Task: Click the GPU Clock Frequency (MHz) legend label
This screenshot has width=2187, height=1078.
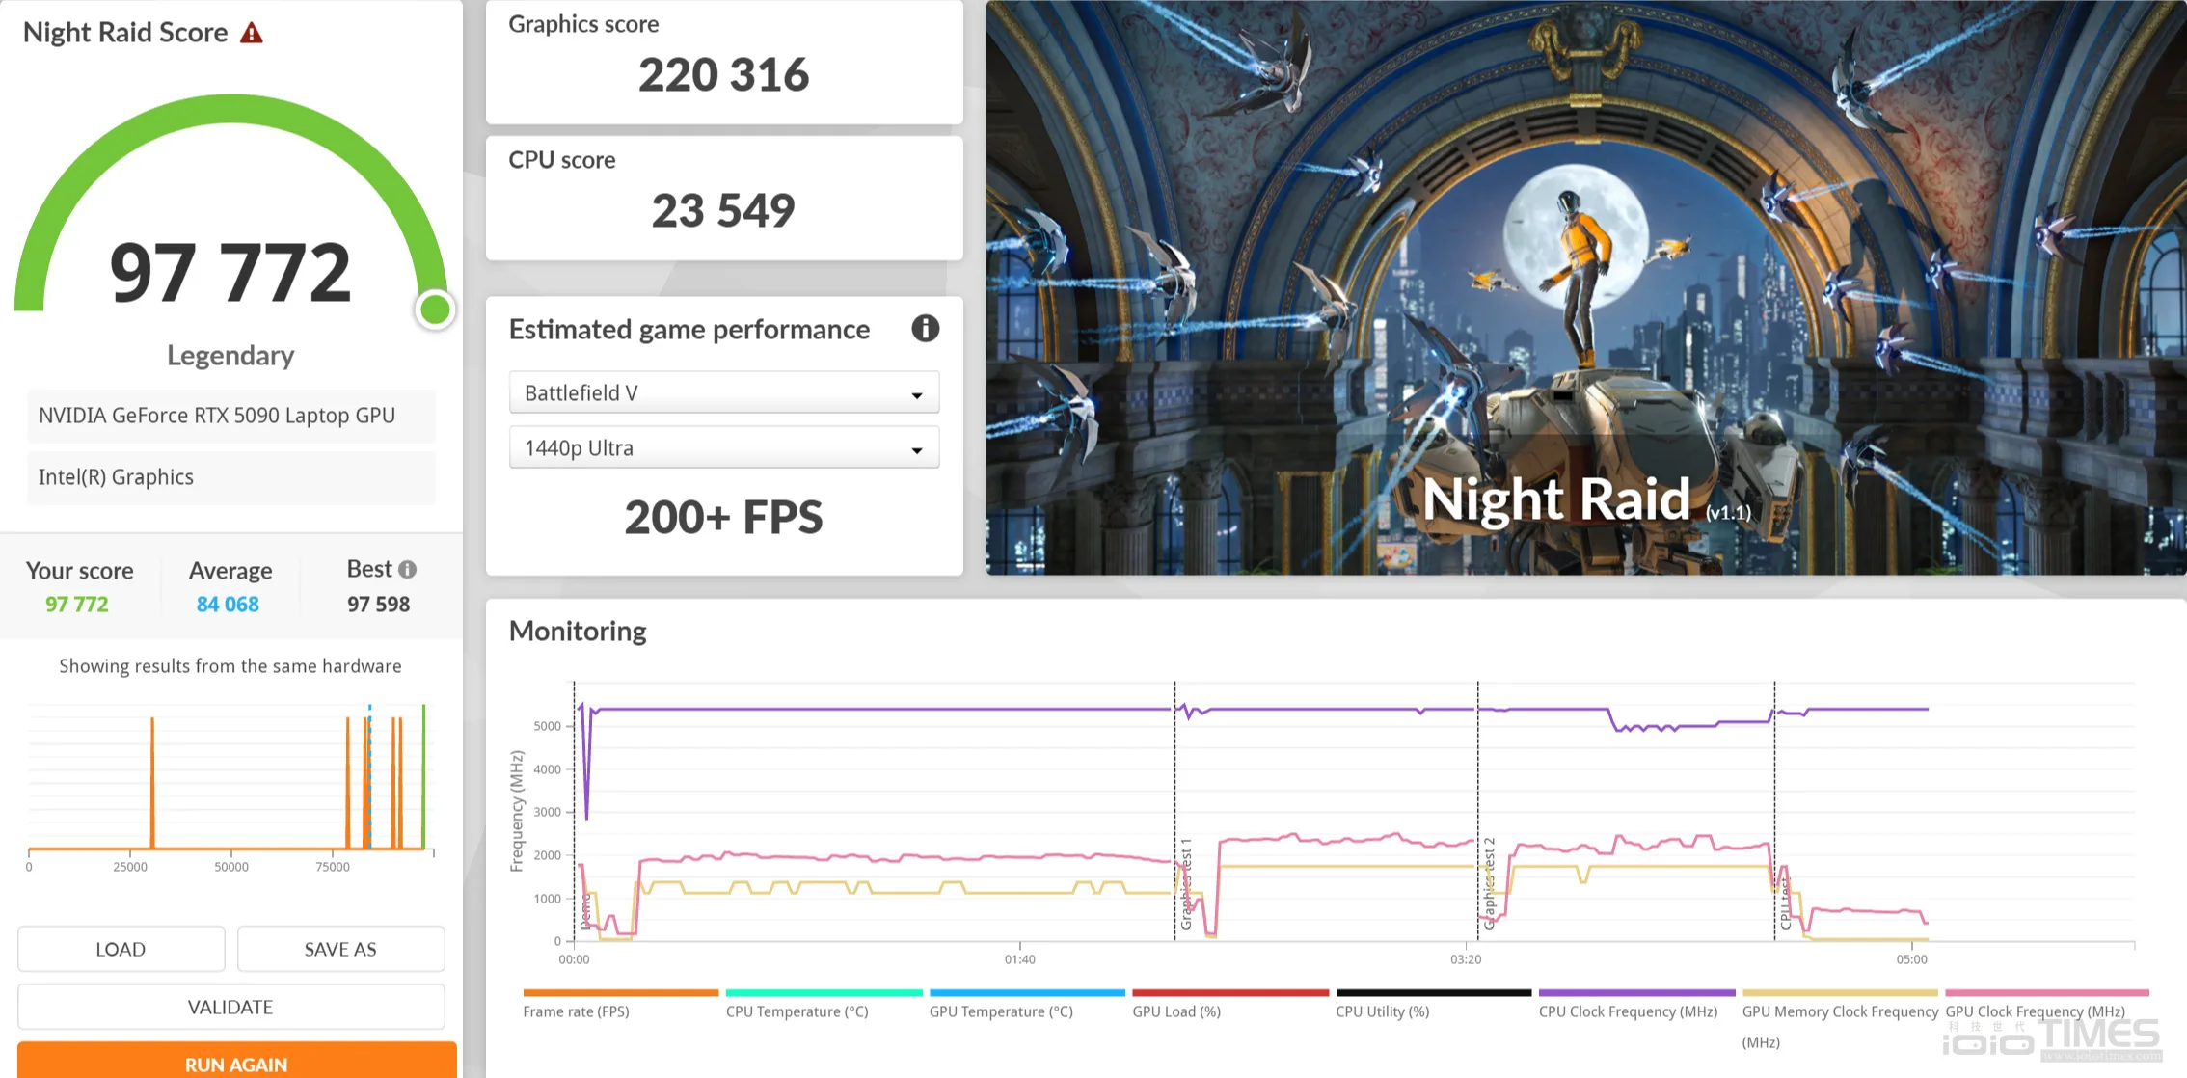Action: point(2036,1011)
